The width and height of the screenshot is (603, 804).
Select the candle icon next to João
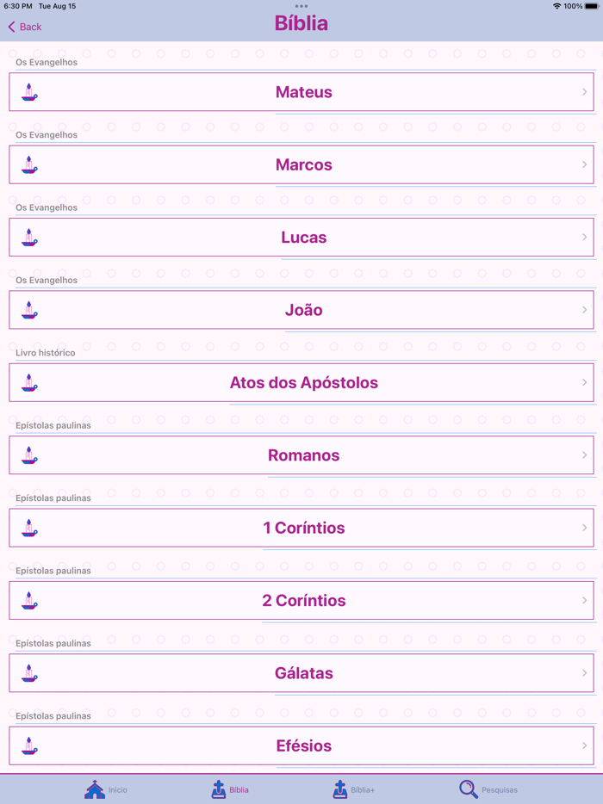[28, 310]
